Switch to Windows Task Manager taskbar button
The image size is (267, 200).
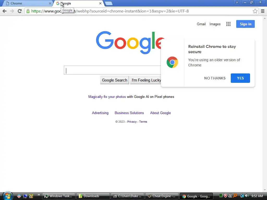59,196
